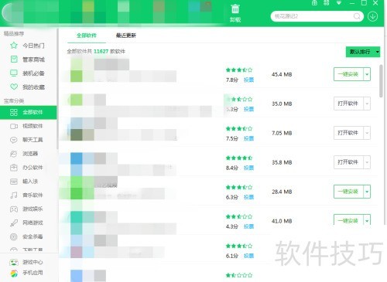
Task: Click 打开软件 for the 35.8 MB app
Action: [348, 162]
